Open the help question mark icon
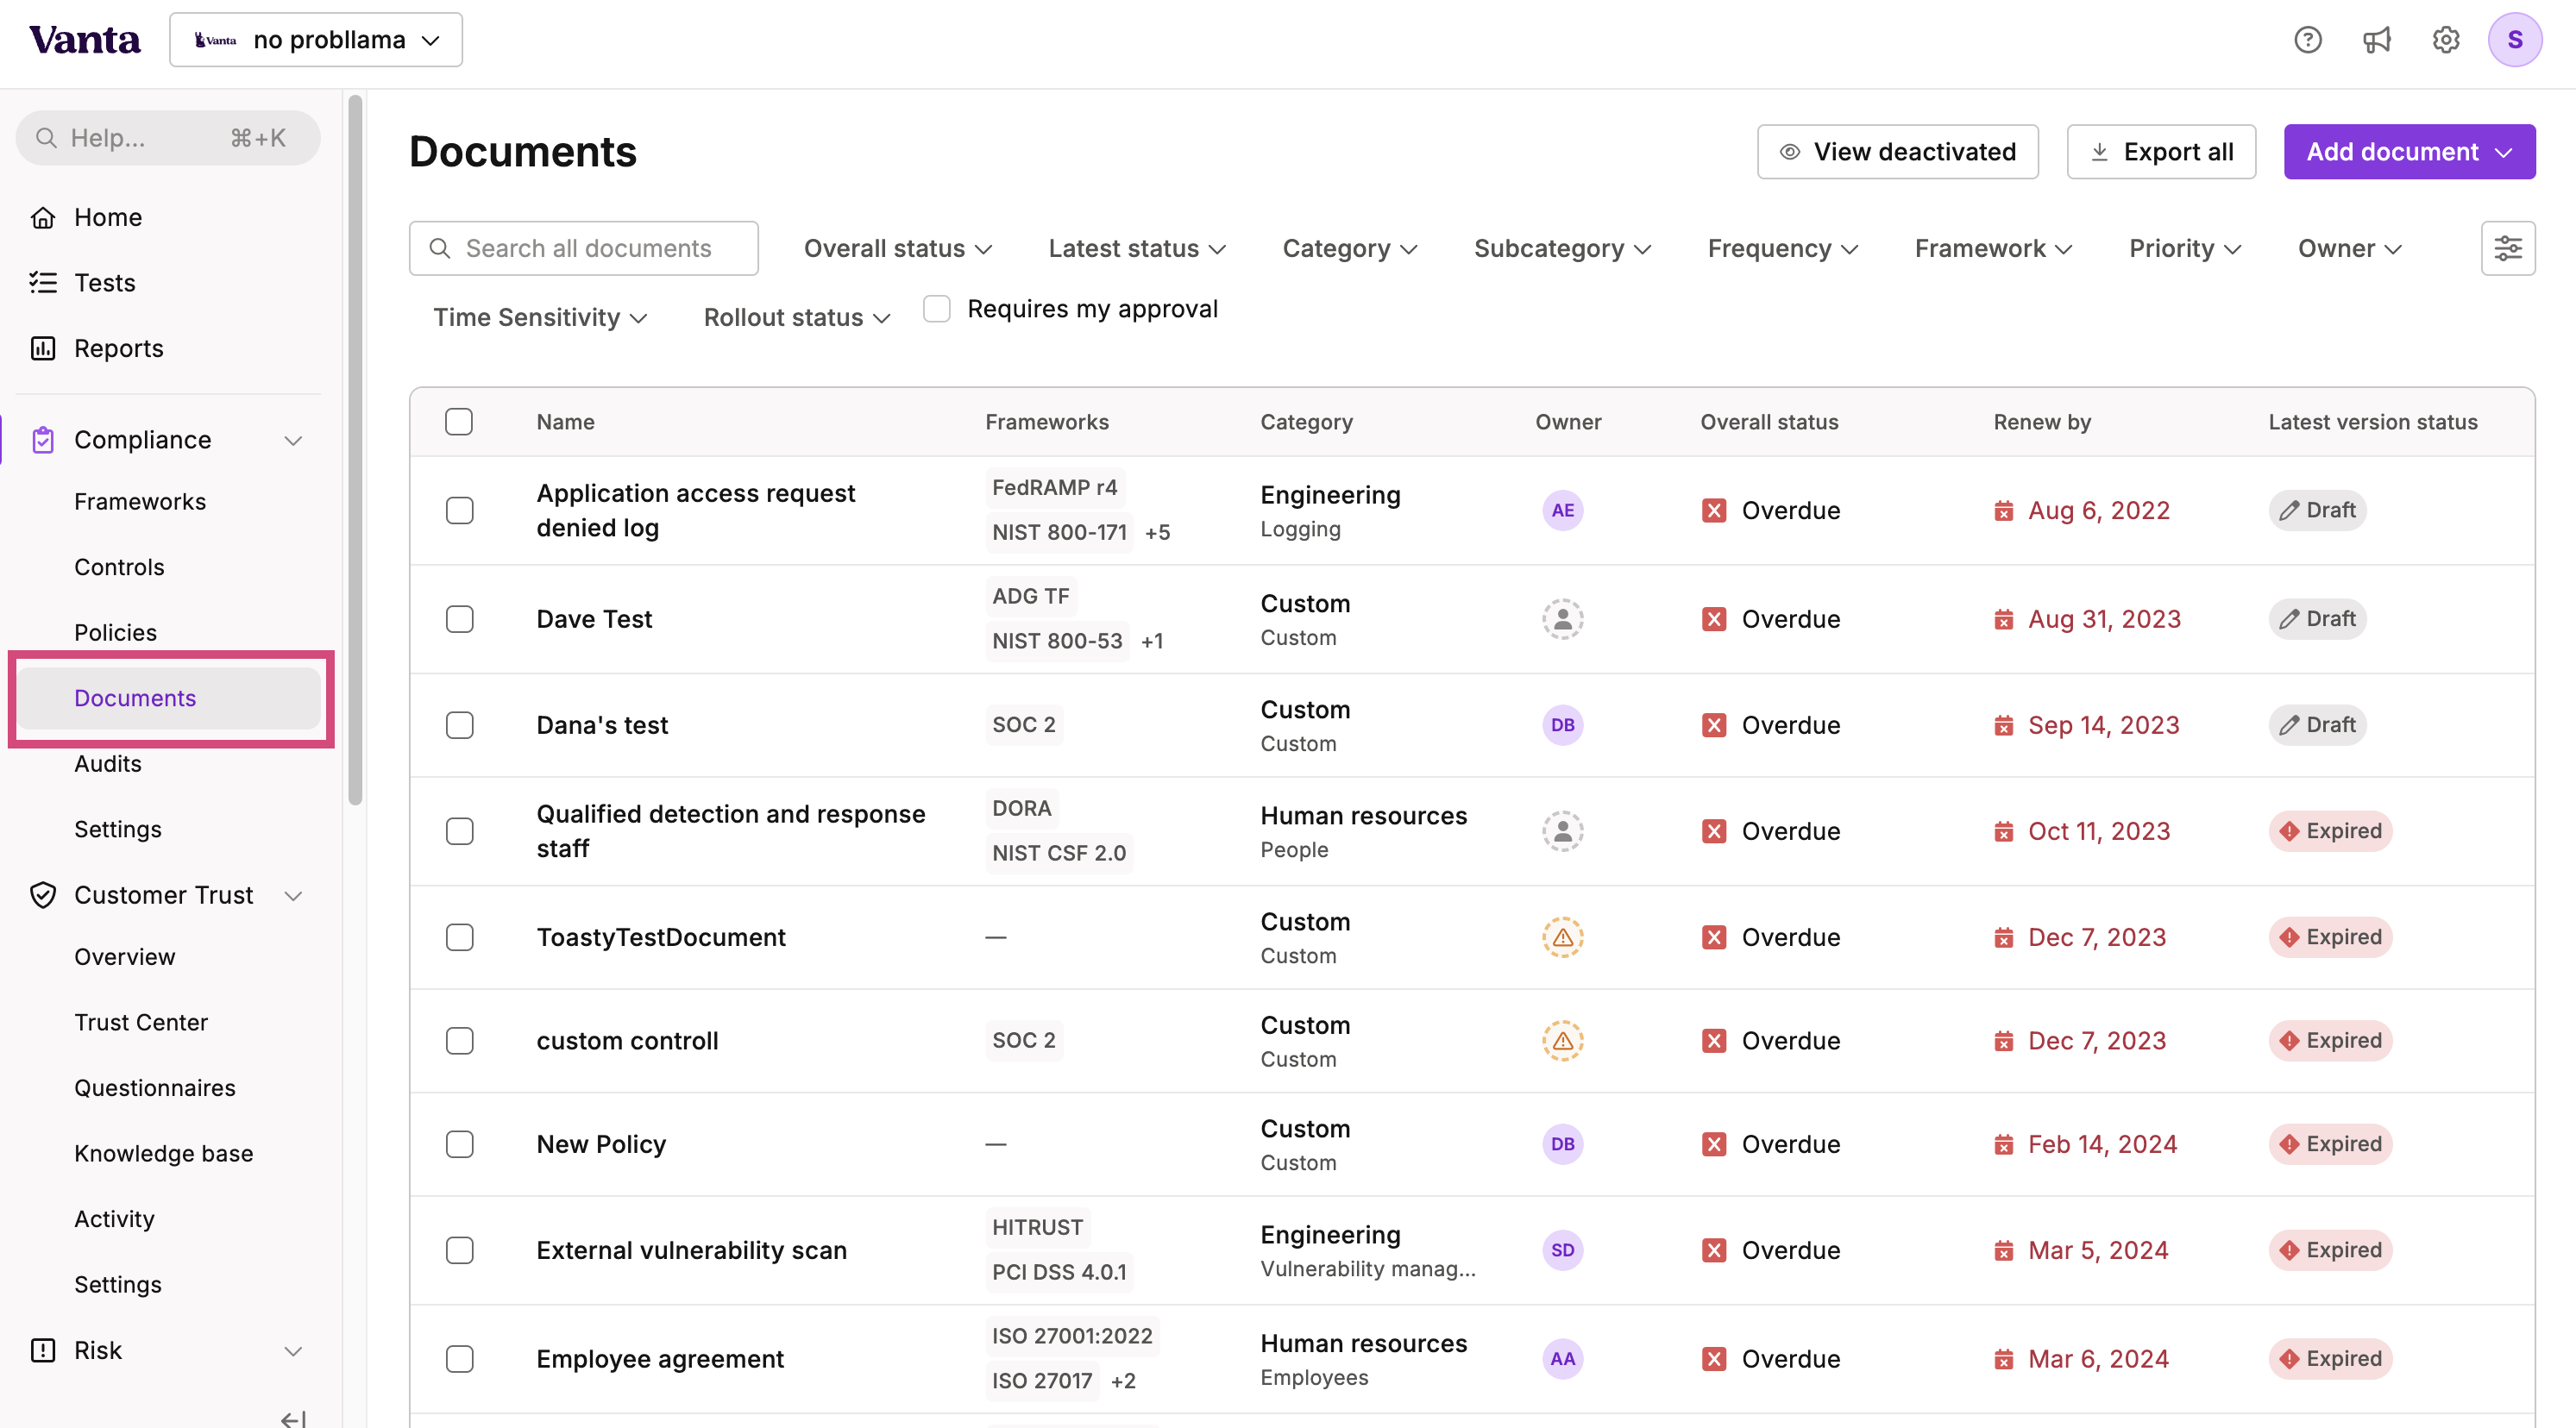Viewport: 2576px width, 1428px height. pos(2307,40)
